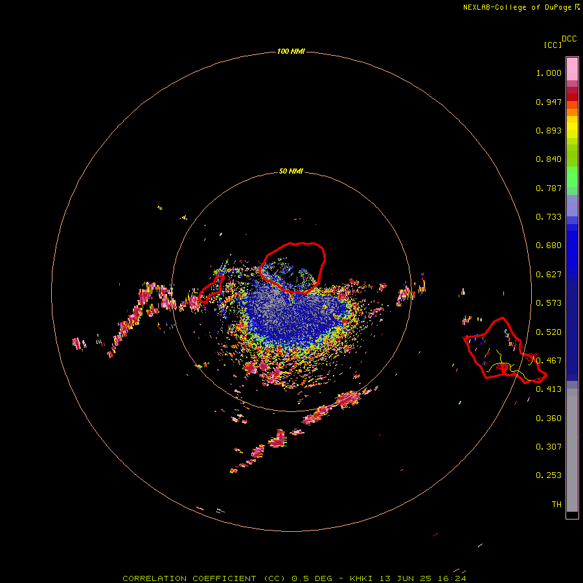This screenshot has height=583, width=583.
Task: Click the NEXLAB-College of DuPage credit text
Action: [517, 7]
